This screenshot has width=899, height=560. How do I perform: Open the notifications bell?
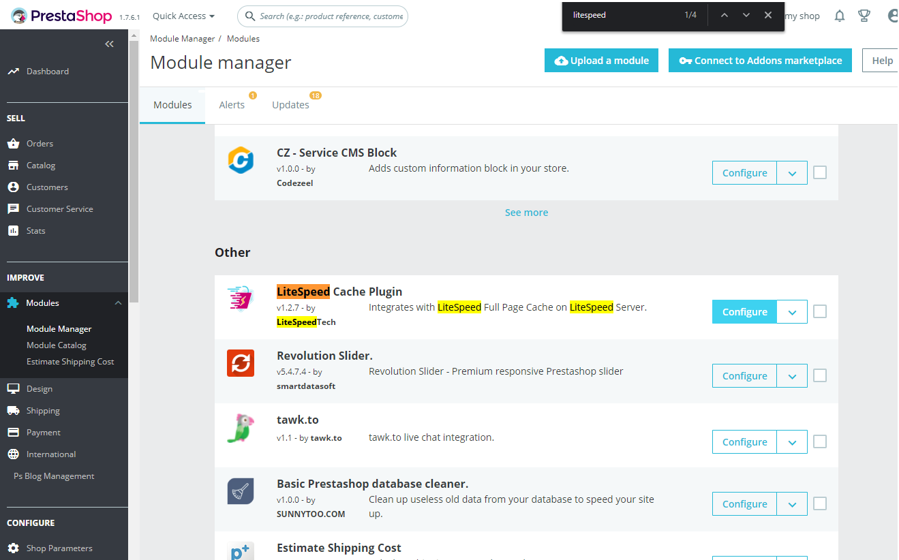coord(840,16)
